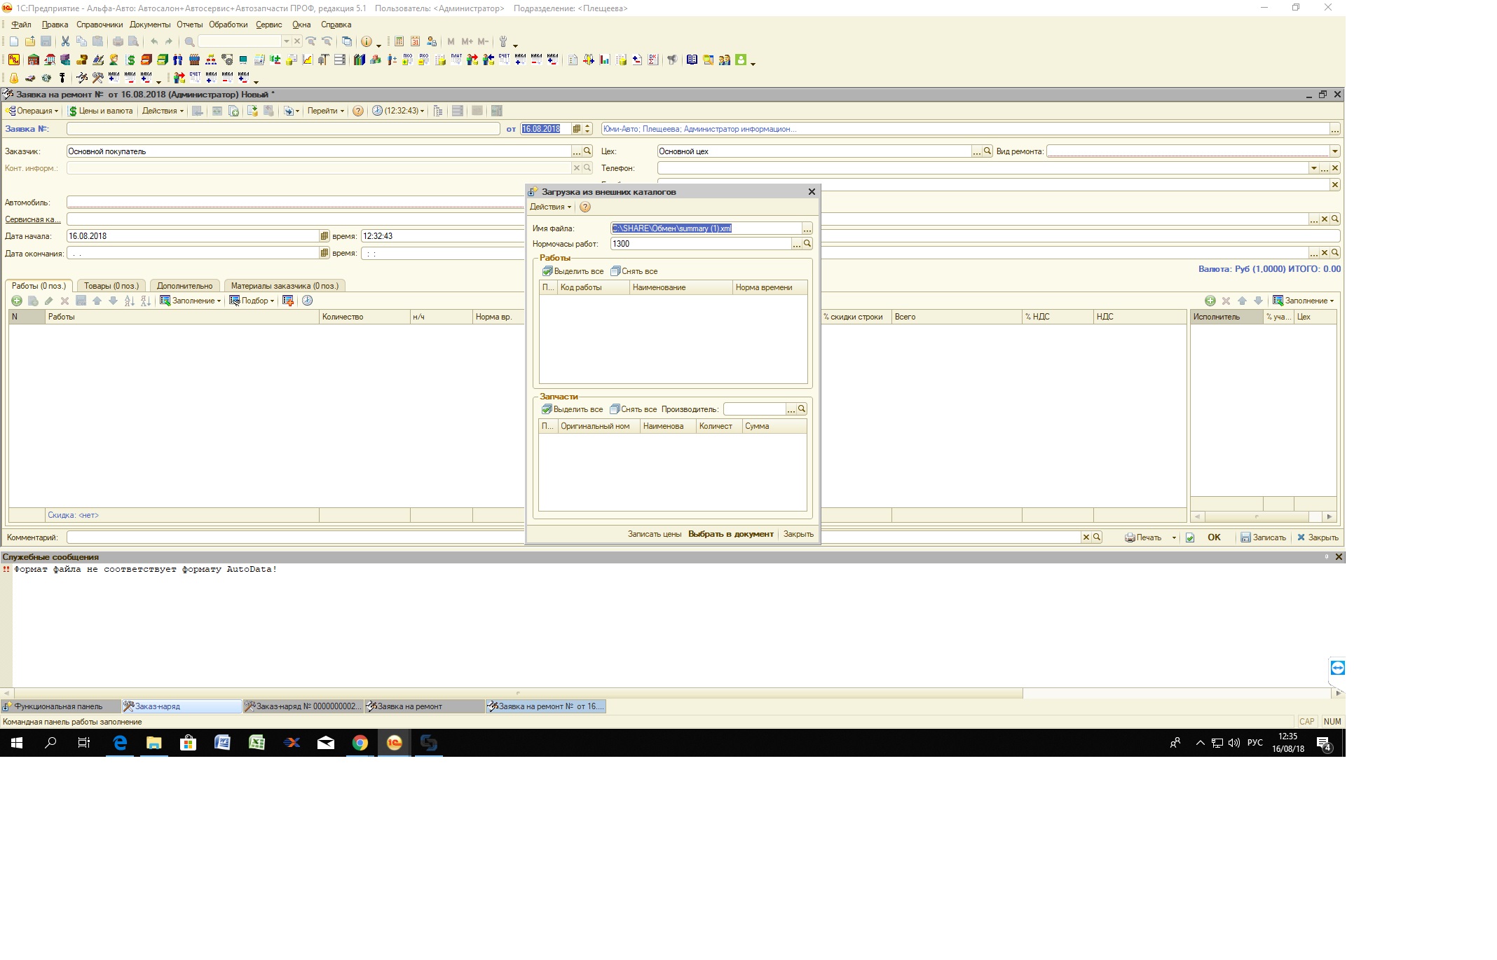Click the megaphone icon in second toolbar
Viewport: 1497px width, 960px height.
coord(672,60)
